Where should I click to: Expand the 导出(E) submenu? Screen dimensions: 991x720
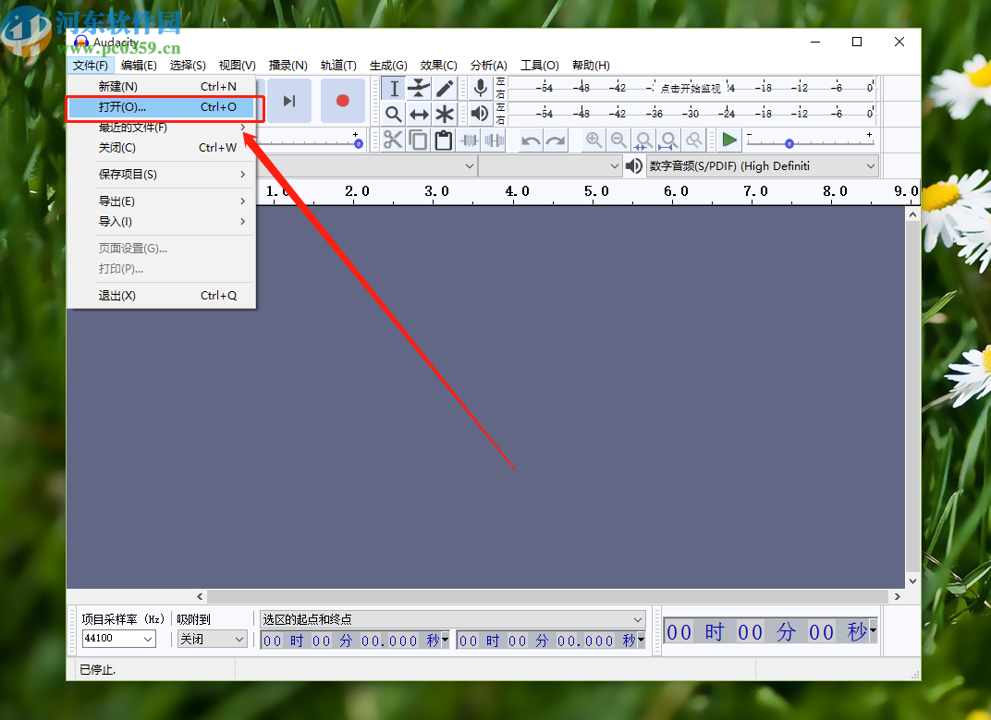161,201
